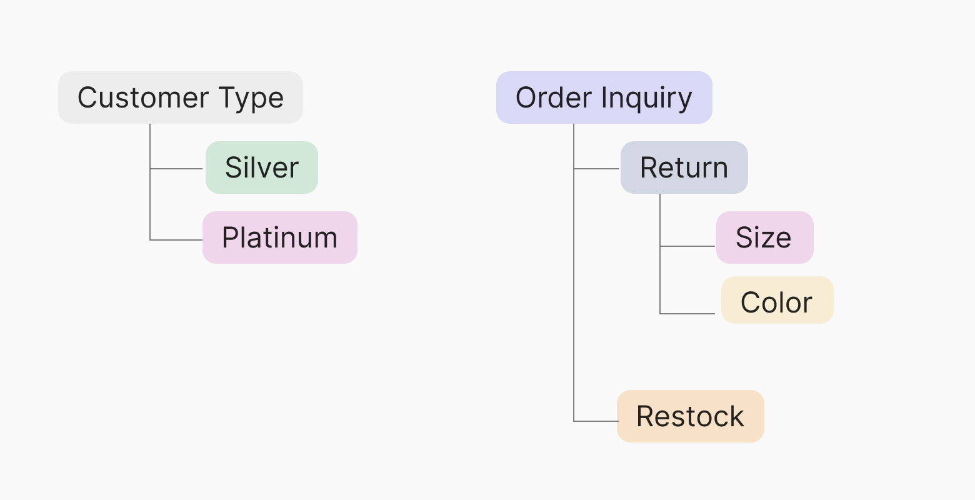Click the light gray root tag

pyautogui.click(x=180, y=97)
